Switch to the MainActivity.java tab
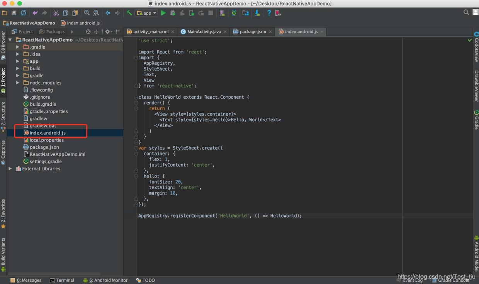The width and height of the screenshot is (479, 284). (204, 32)
